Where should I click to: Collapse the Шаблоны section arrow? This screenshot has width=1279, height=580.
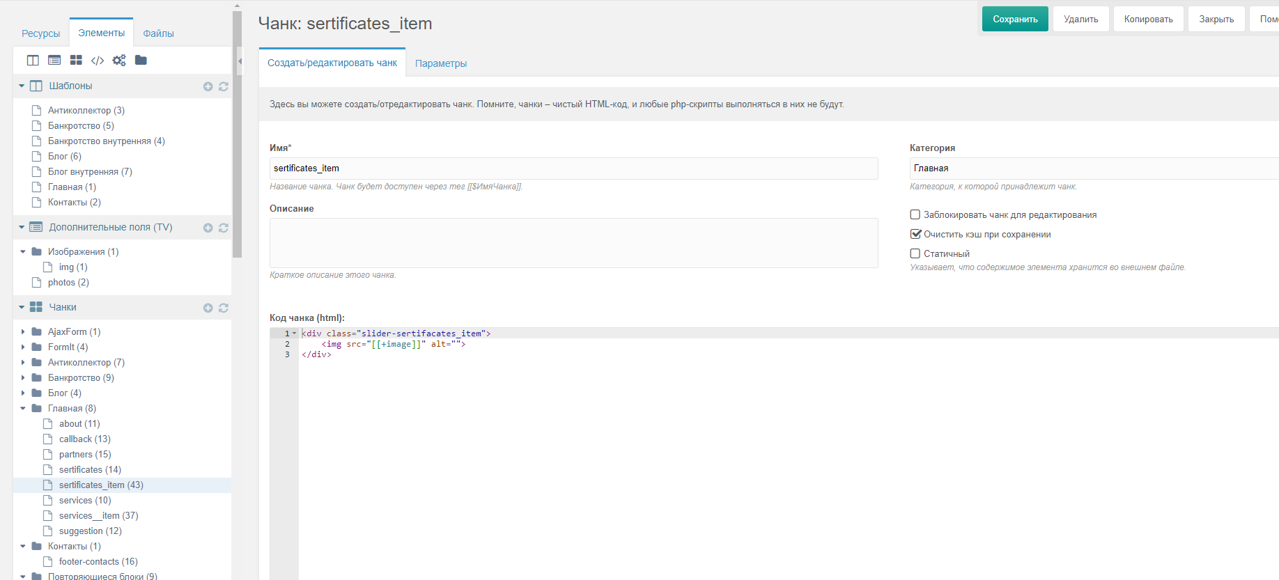pos(22,86)
